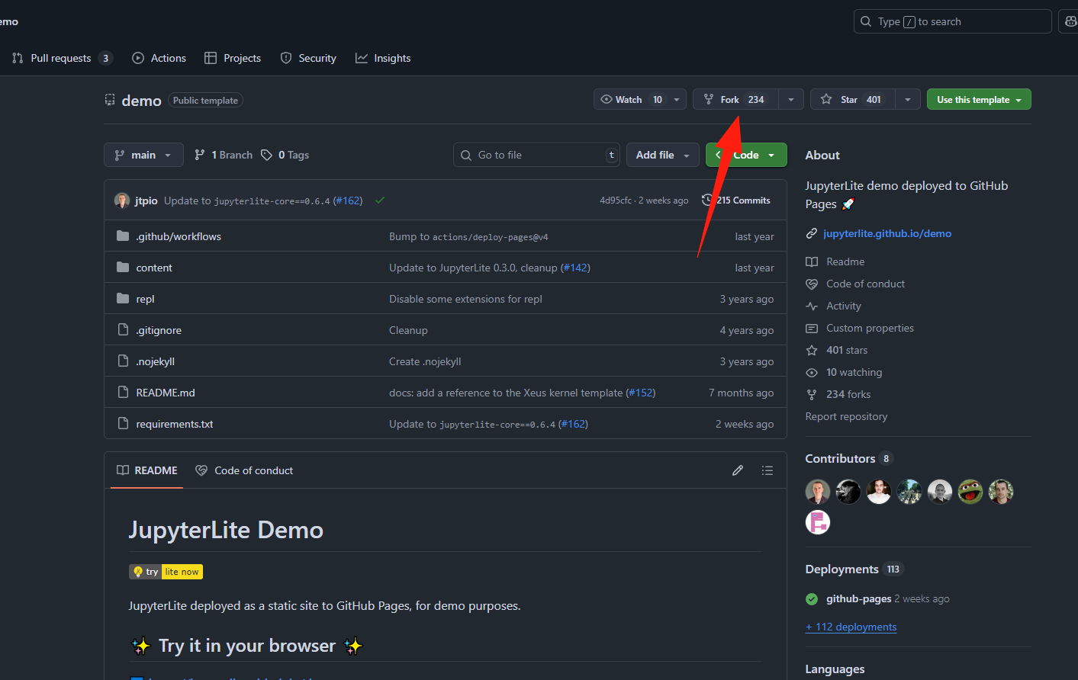Image resolution: width=1078 pixels, height=680 pixels.
Task: Fork the demo repository
Action: [735, 99]
